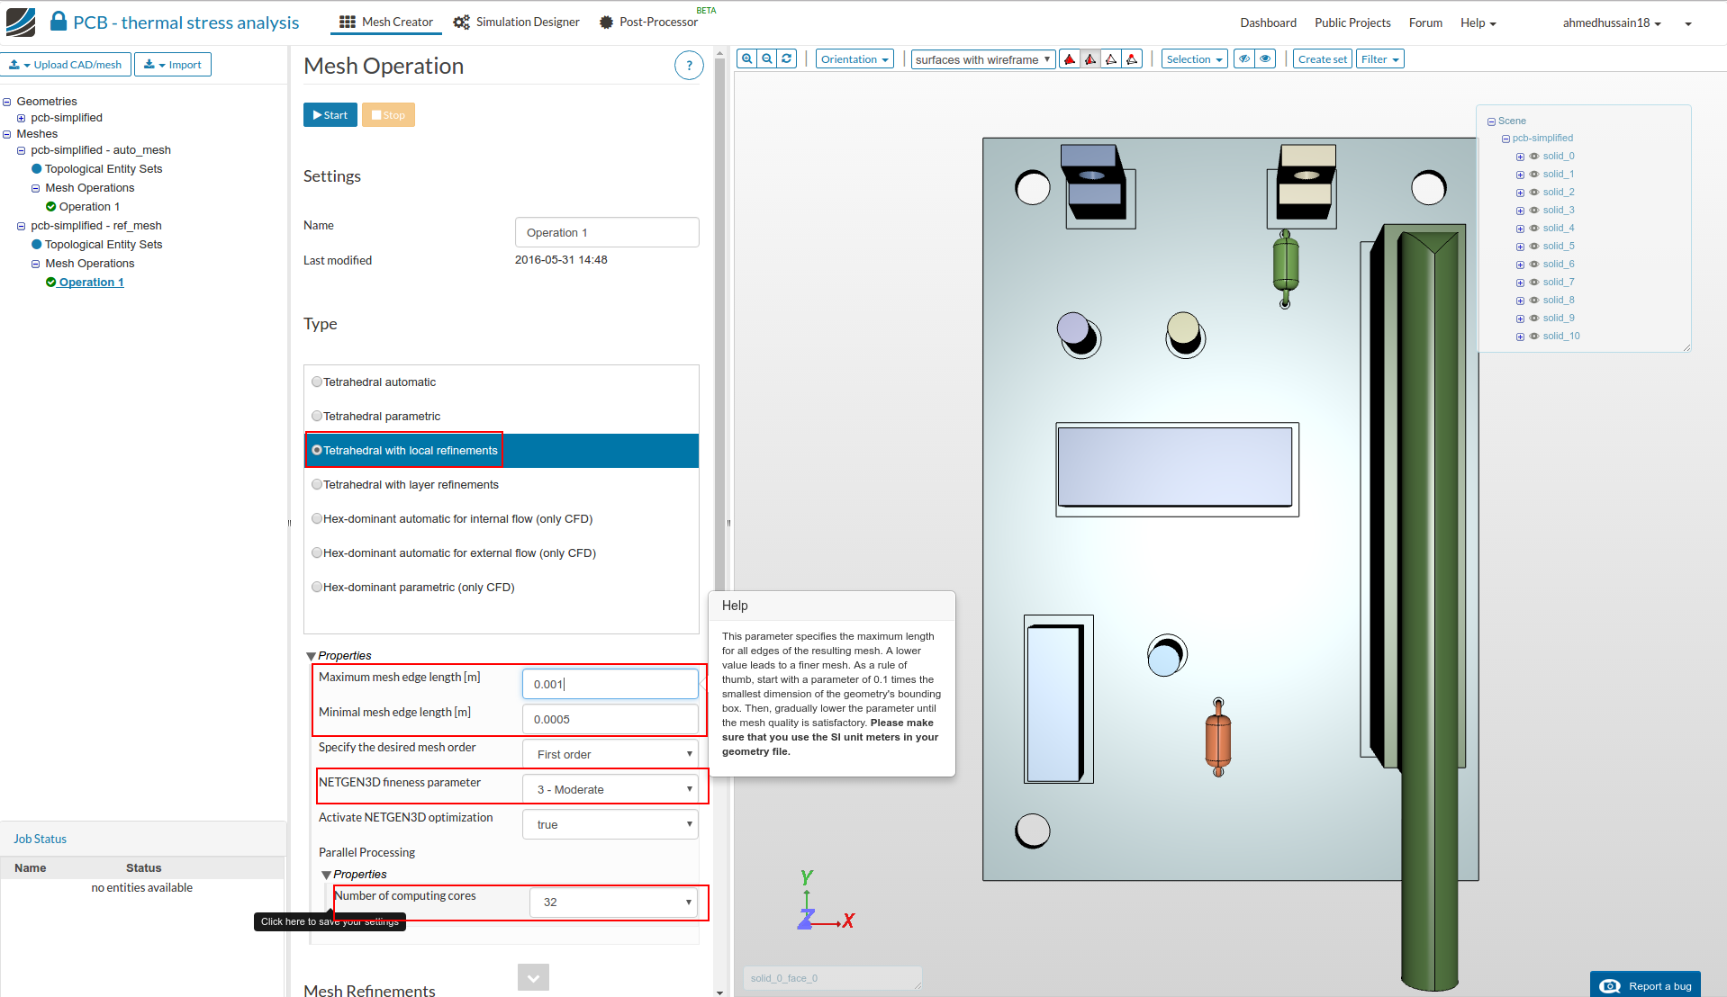Screen dimensions: 1727x997
Task: Select Hex-dominant parametric (only CFD) type
Action: coord(317,588)
